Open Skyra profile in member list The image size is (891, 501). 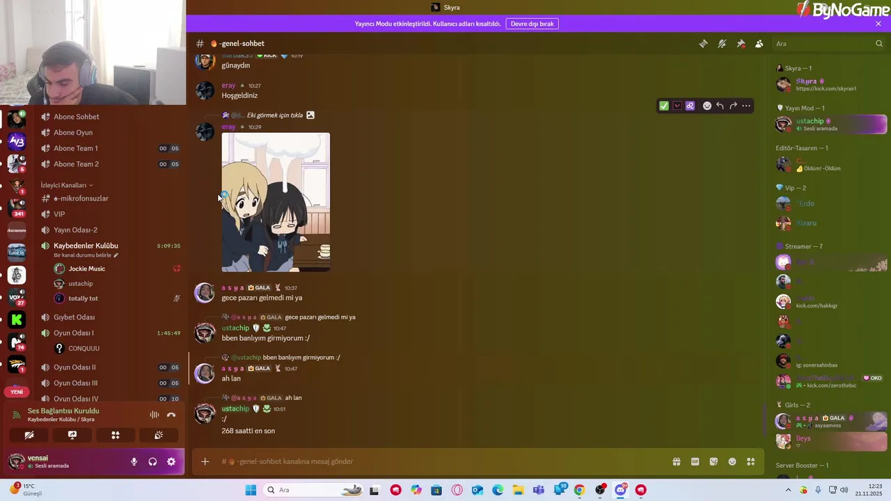click(830, 85)
